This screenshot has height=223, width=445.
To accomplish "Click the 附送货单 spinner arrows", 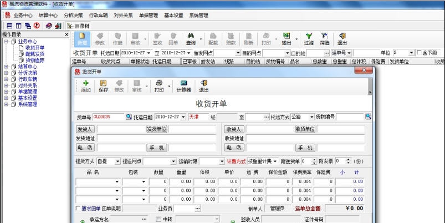I will pos(314,161).
